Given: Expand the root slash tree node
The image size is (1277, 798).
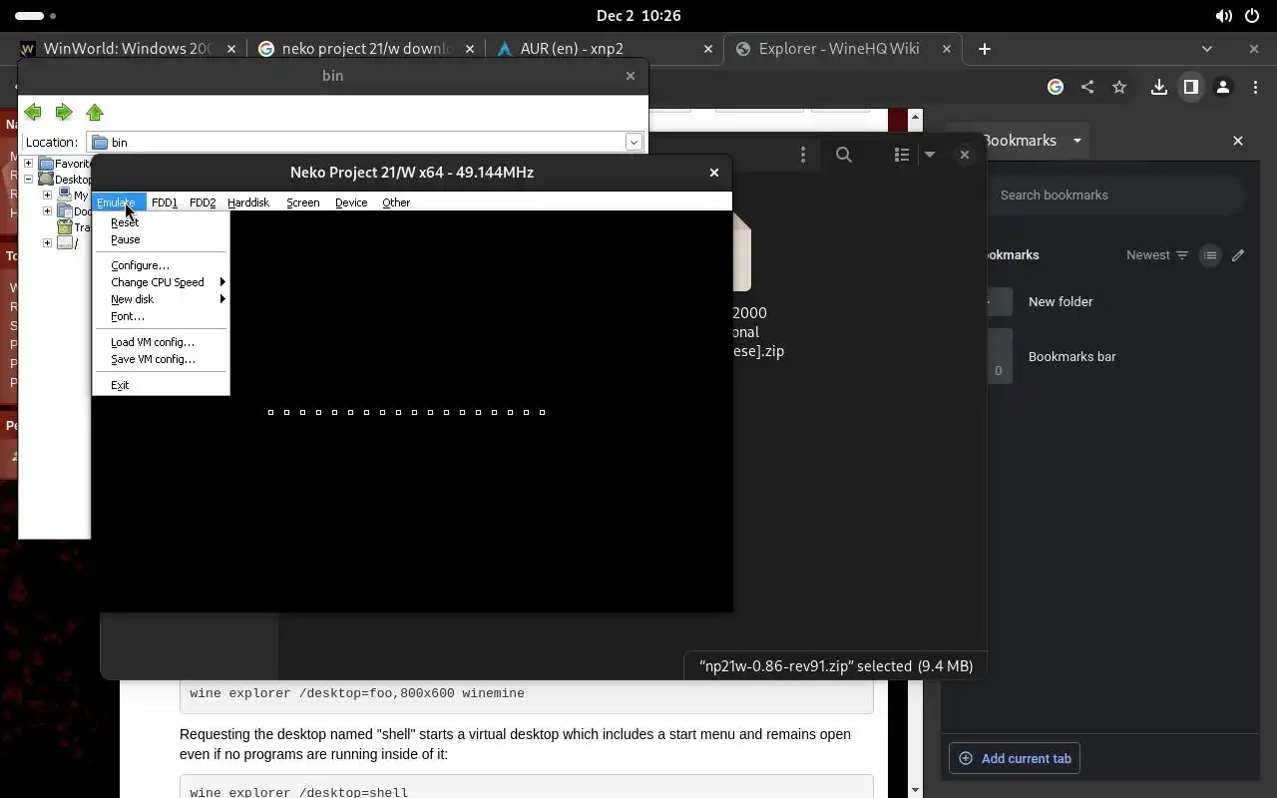Looking at the screenshot, I should click(47, 243).
